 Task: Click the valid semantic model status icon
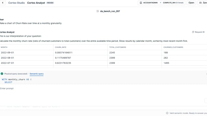[167, 113]
